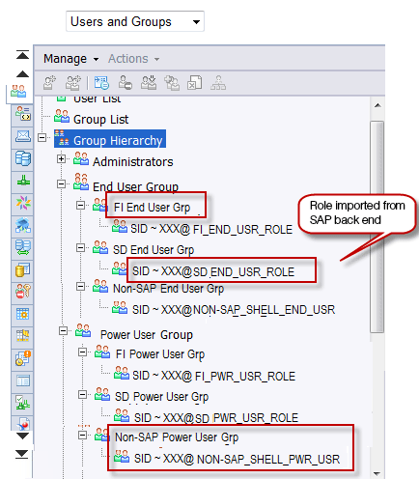Collapse the End User Group node
The height and width of the screenshot is (479, 419).
point(61,184)
